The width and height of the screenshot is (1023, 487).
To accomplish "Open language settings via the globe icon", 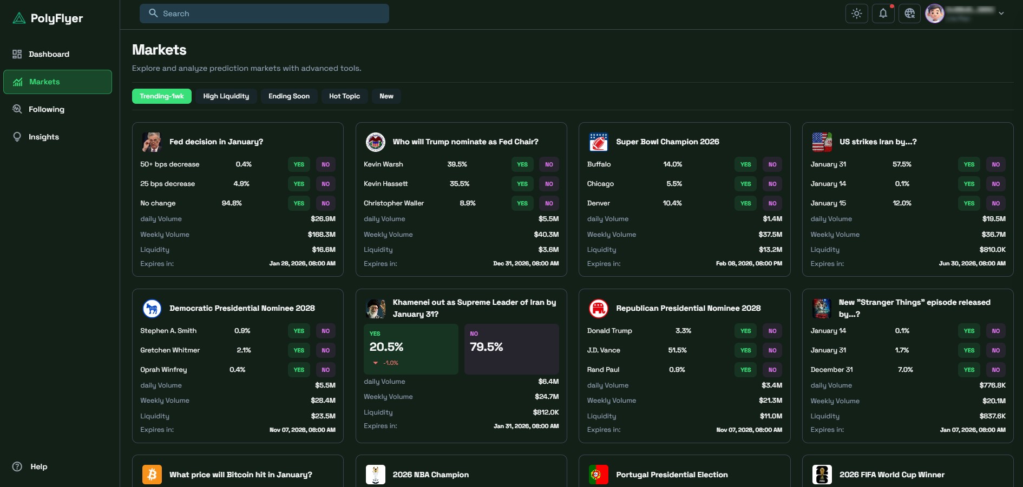I will (x=909, y=13).
